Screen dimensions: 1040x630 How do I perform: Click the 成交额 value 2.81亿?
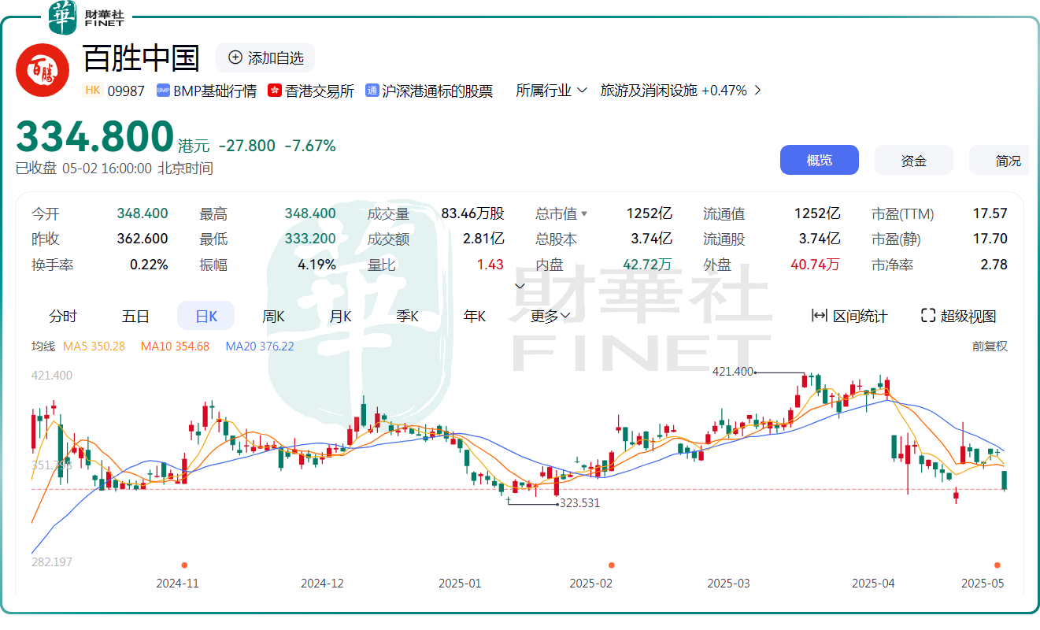click(483, 239)
